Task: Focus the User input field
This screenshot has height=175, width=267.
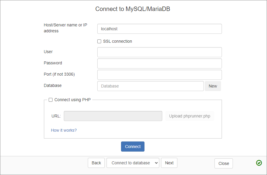Action: tap(159, 52)
